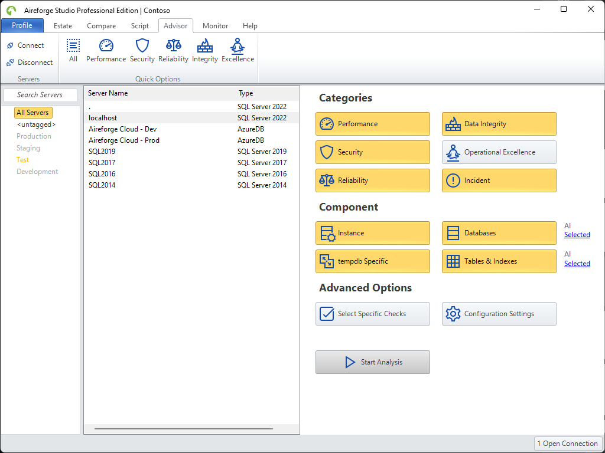
Task: Switch to the Estate tab
Action: pyautogui.click(x=63, y=26)
